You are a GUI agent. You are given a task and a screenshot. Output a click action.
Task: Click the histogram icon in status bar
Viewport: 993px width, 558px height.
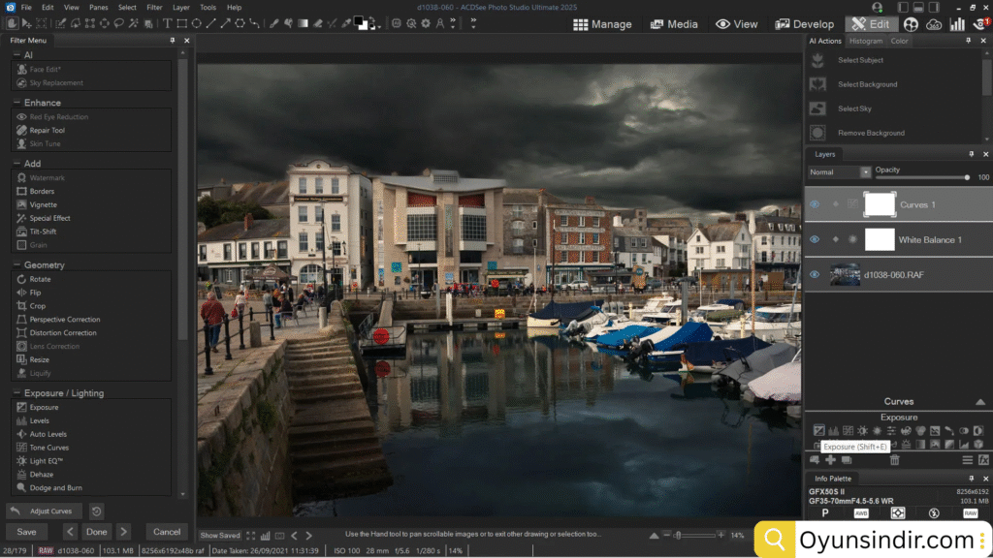coord(266,536)
